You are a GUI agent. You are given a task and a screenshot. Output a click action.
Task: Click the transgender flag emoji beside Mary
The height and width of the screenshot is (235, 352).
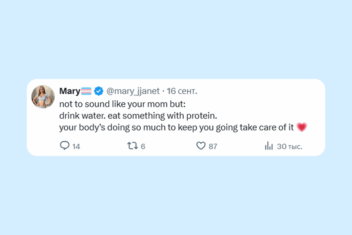pos(86,91)
